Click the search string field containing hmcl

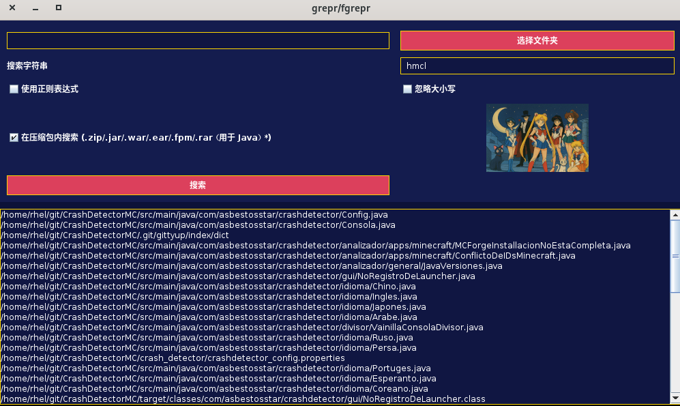click(537, 66)
